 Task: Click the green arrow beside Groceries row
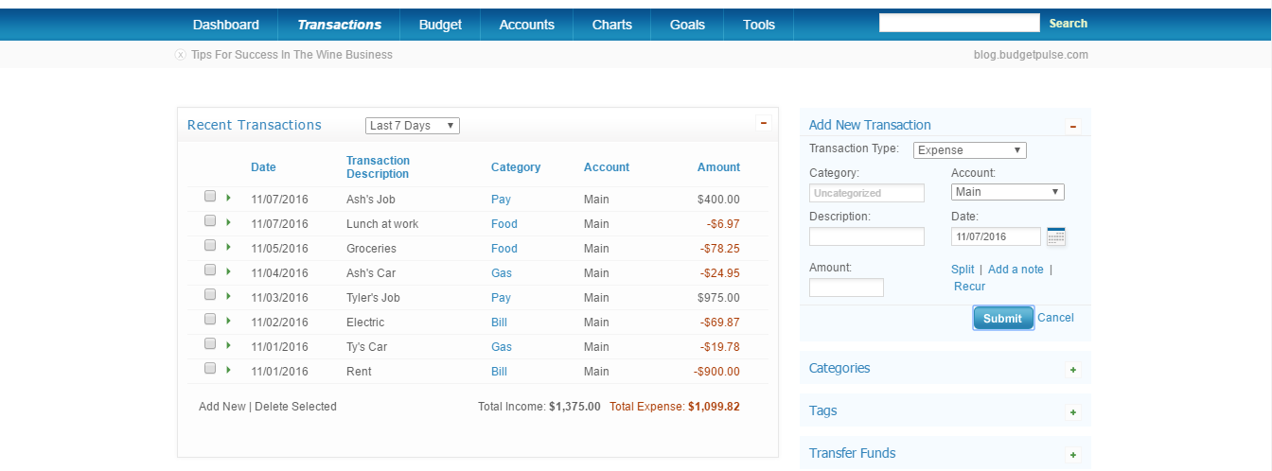coord(228,247)
